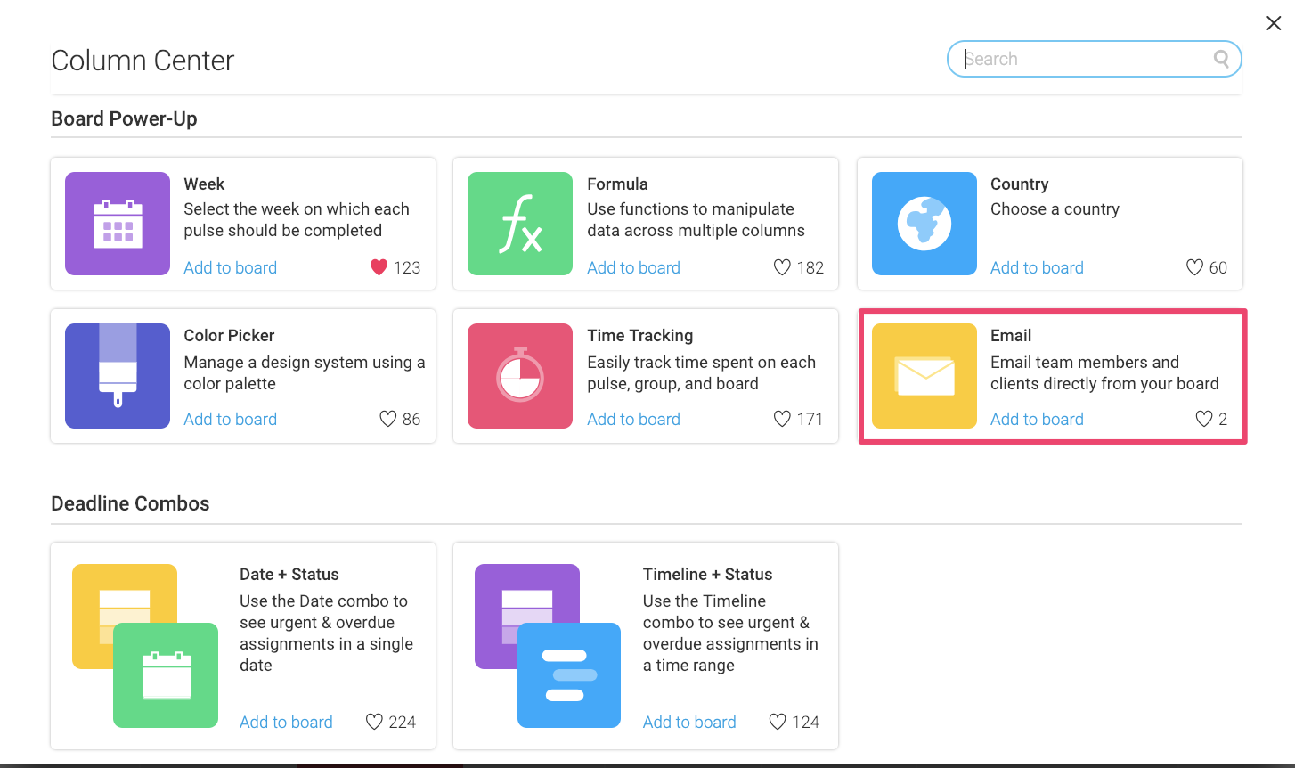This screenshot has width=1295, height=768.
Task: Add the Week column to board
Action: coord(230,267)
